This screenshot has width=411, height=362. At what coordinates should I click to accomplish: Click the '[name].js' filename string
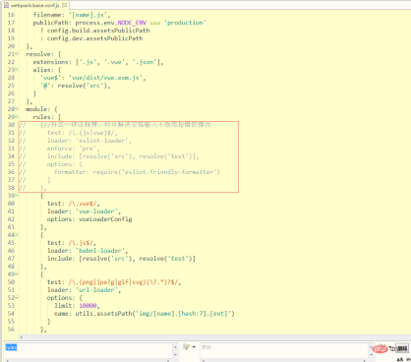(x=88, y=15)
